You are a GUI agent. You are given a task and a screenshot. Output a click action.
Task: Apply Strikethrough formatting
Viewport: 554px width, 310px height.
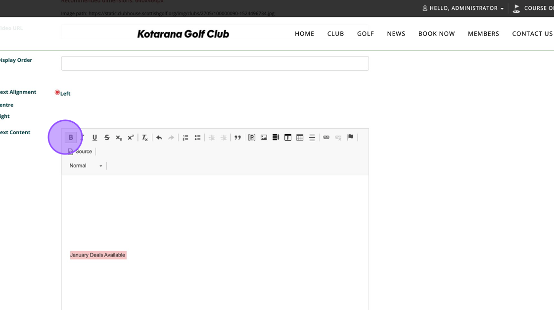[x=107, y=137]
